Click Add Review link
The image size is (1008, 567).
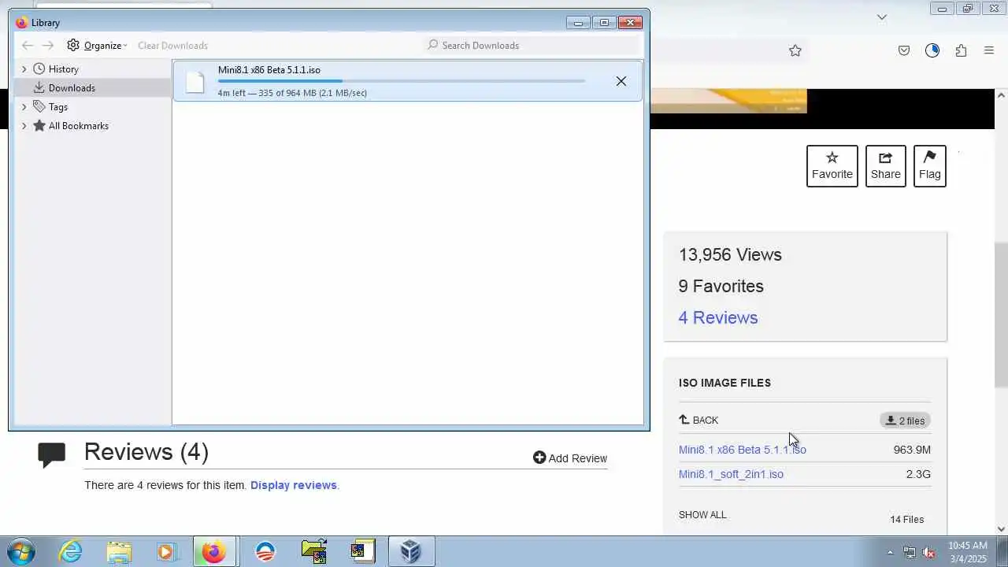click(570, 458)
